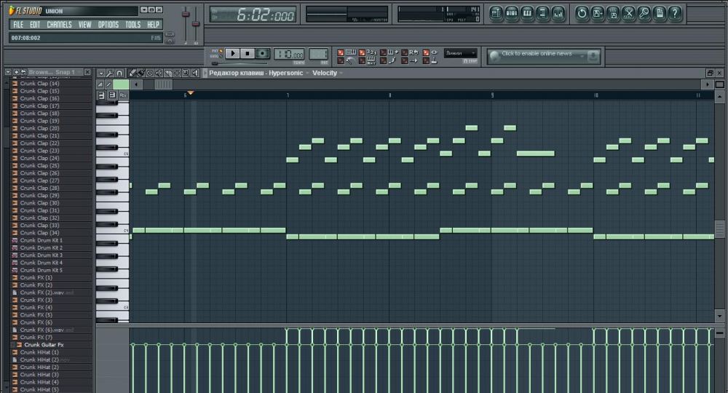Toggle the auto-scrolling arrow switch
Viewport: 728px width, 393px height.
[x=404, y=61]
